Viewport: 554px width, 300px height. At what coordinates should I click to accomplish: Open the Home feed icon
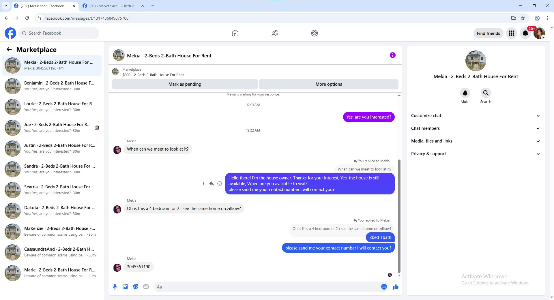235,33
